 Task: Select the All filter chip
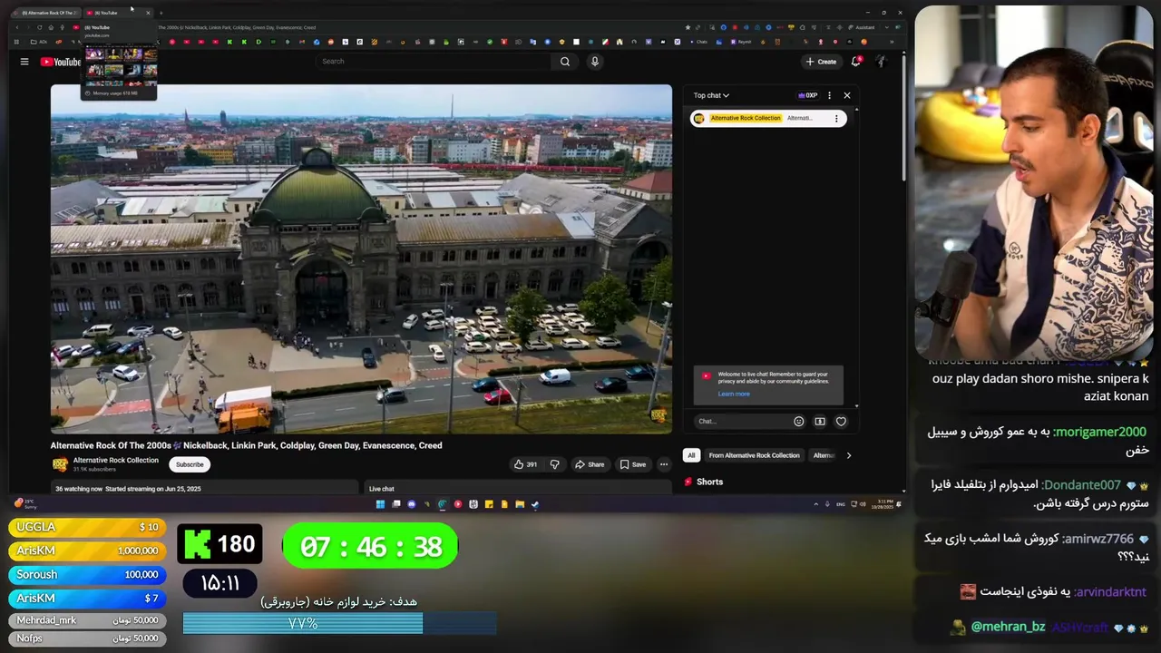[691, 455]
